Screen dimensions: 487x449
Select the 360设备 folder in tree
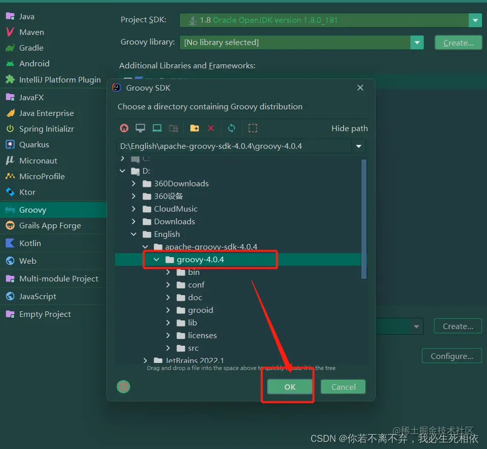pyautogui.click(x=168, y=196)
